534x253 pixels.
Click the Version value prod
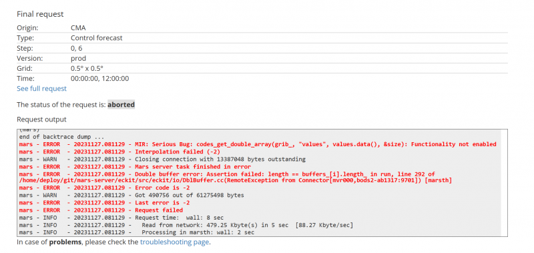click(x=78, y=58)
